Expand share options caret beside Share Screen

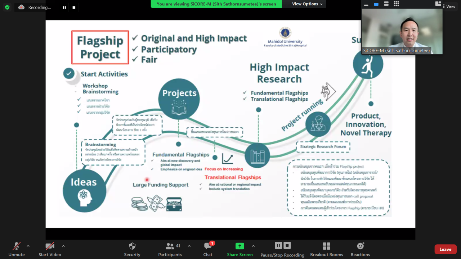(253, 246)
